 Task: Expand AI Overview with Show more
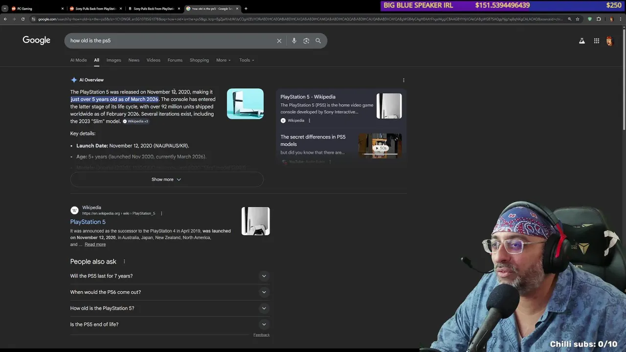[167, 179]
